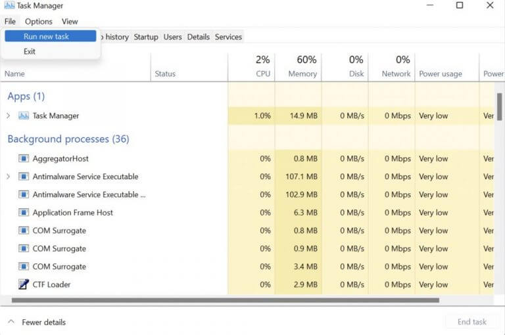Sort processes by CPU column
The width and height of the screenshot is (505, 335).
click(252, 67)
